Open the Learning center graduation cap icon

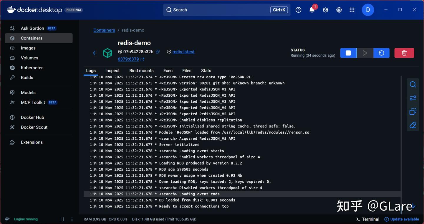tap(325, 10)
